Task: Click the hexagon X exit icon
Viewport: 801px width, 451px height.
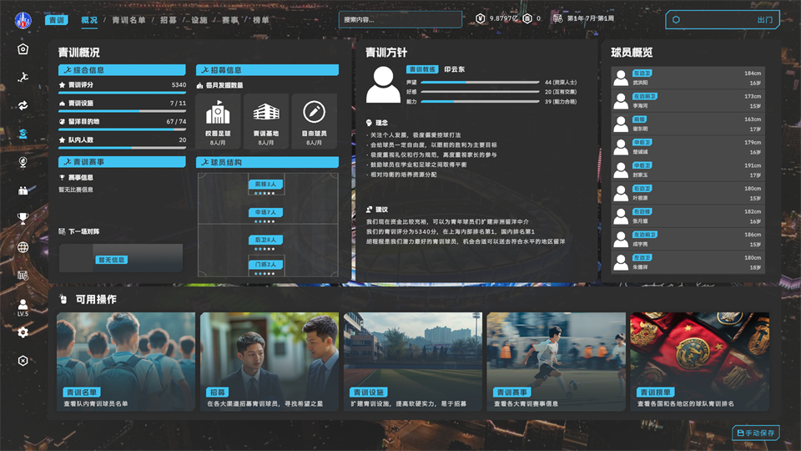Action: pyautogui.click(x=23, y=361)
